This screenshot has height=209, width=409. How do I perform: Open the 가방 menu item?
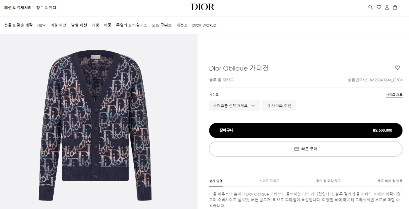click(95, 25)
